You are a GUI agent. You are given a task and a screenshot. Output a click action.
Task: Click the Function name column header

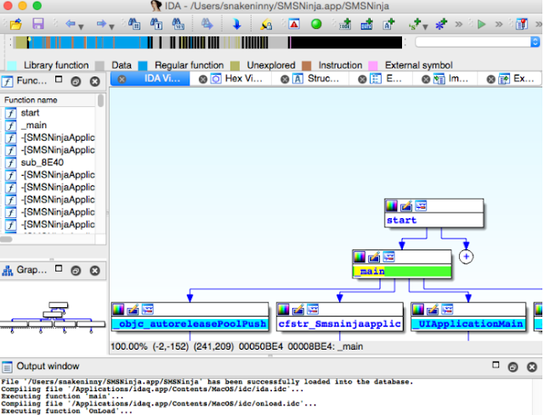click(48, 100)
